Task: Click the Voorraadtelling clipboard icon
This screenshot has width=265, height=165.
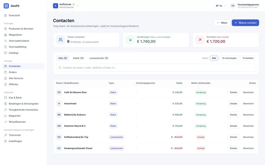Action: point(6,47)
